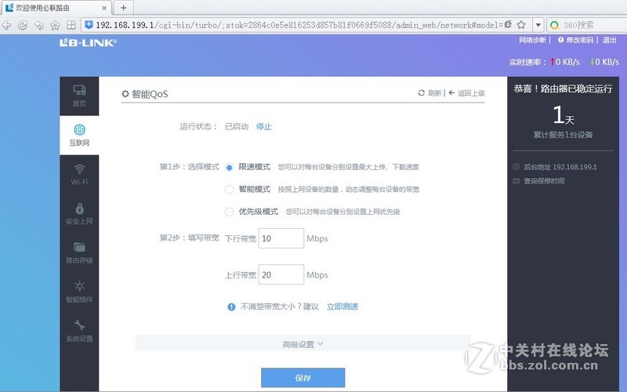Click browser undo/restore arrow icon
Viewport: 627px width, 392px height.
click(38, 25)
